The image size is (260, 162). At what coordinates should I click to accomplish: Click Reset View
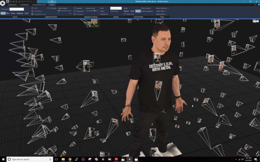(x=114, y=11)
